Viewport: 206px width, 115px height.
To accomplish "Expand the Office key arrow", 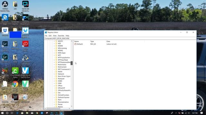I will [54, 86].
